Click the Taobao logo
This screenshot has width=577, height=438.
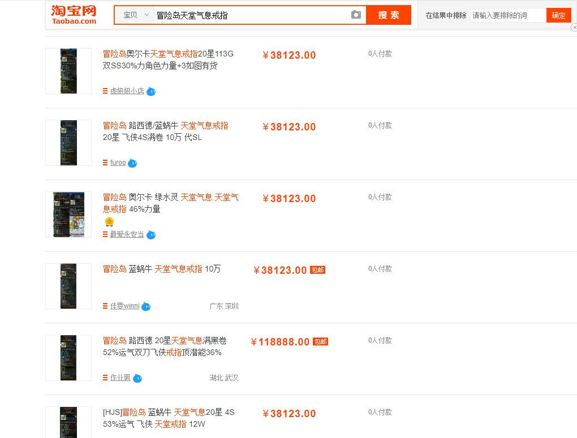(74, 15)
